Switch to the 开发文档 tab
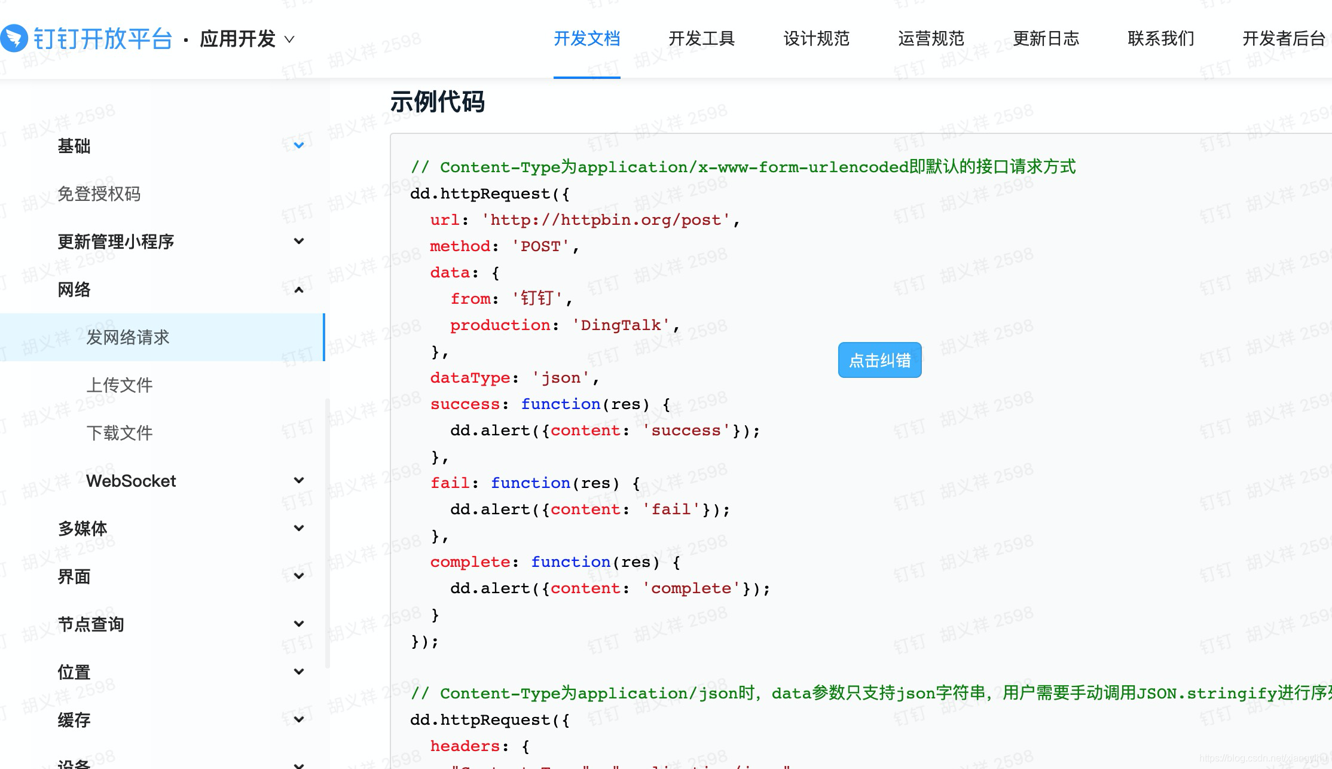This screenshot has height=769, width=1332. pyautogui.click(x=586, y=39)
